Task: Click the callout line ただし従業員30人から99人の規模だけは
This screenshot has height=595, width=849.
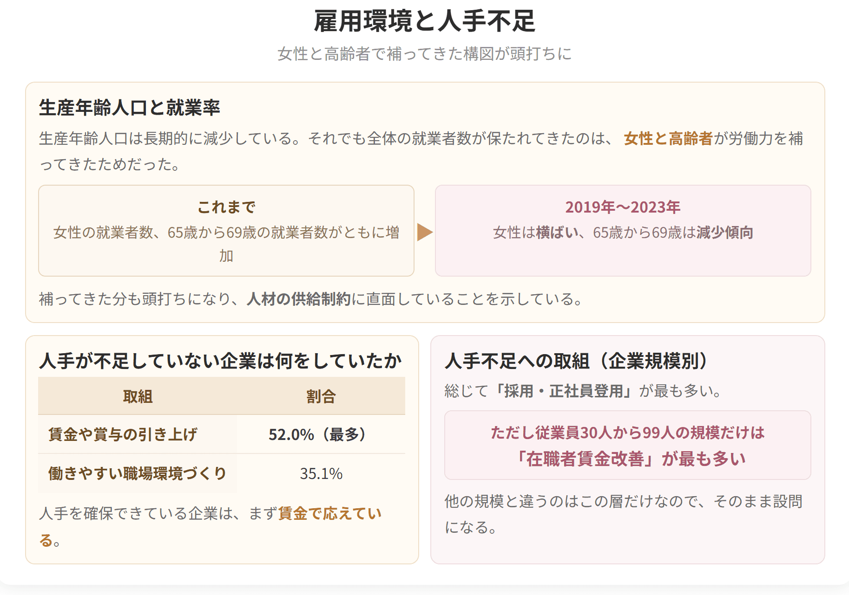Action: [x=627, y=433]
